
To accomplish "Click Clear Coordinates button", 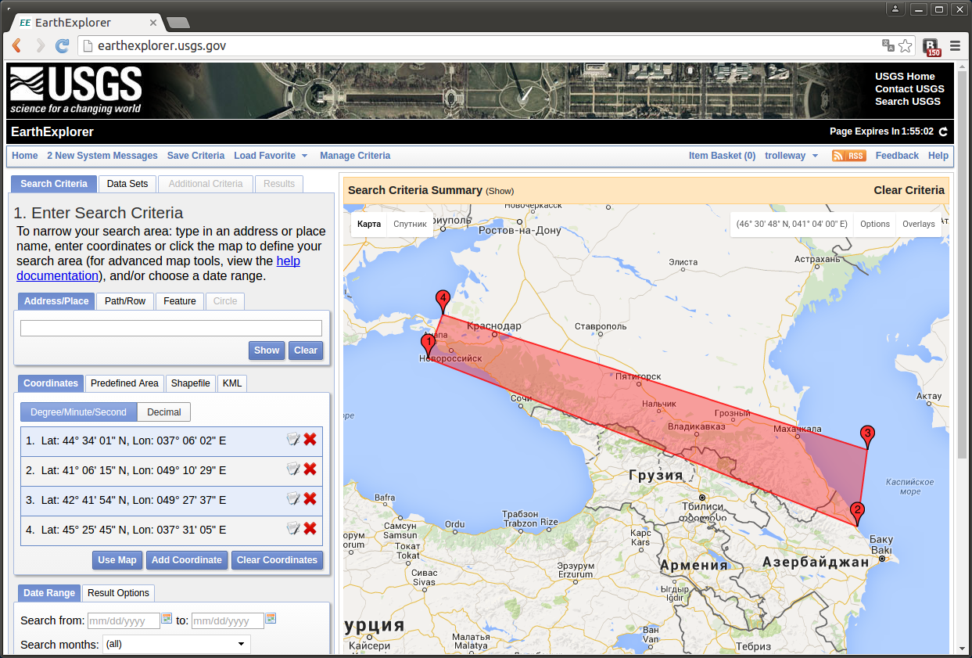I will pyautogui.click(x=277, y=560).
